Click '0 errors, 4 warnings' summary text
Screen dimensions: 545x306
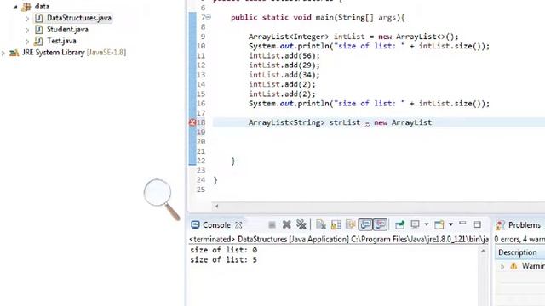click(519, 240)
